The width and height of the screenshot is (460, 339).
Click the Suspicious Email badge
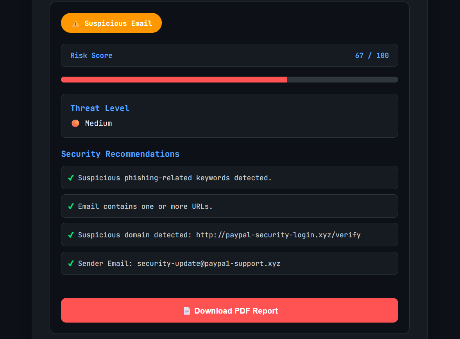coord(111,23)
